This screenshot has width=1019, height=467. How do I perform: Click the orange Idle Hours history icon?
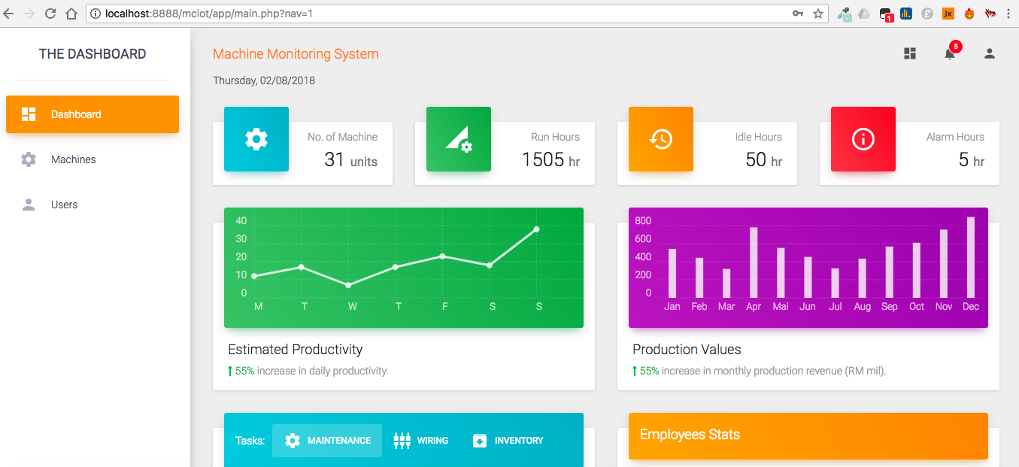661,139
